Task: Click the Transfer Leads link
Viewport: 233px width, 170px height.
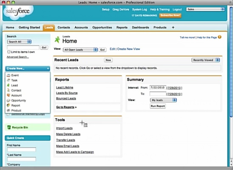Action: pos(65,140)
